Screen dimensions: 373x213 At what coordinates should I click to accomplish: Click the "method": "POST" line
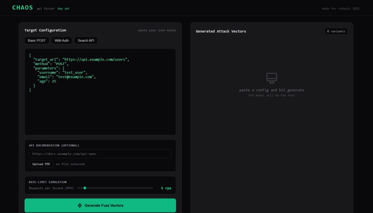tap(50, 64)
